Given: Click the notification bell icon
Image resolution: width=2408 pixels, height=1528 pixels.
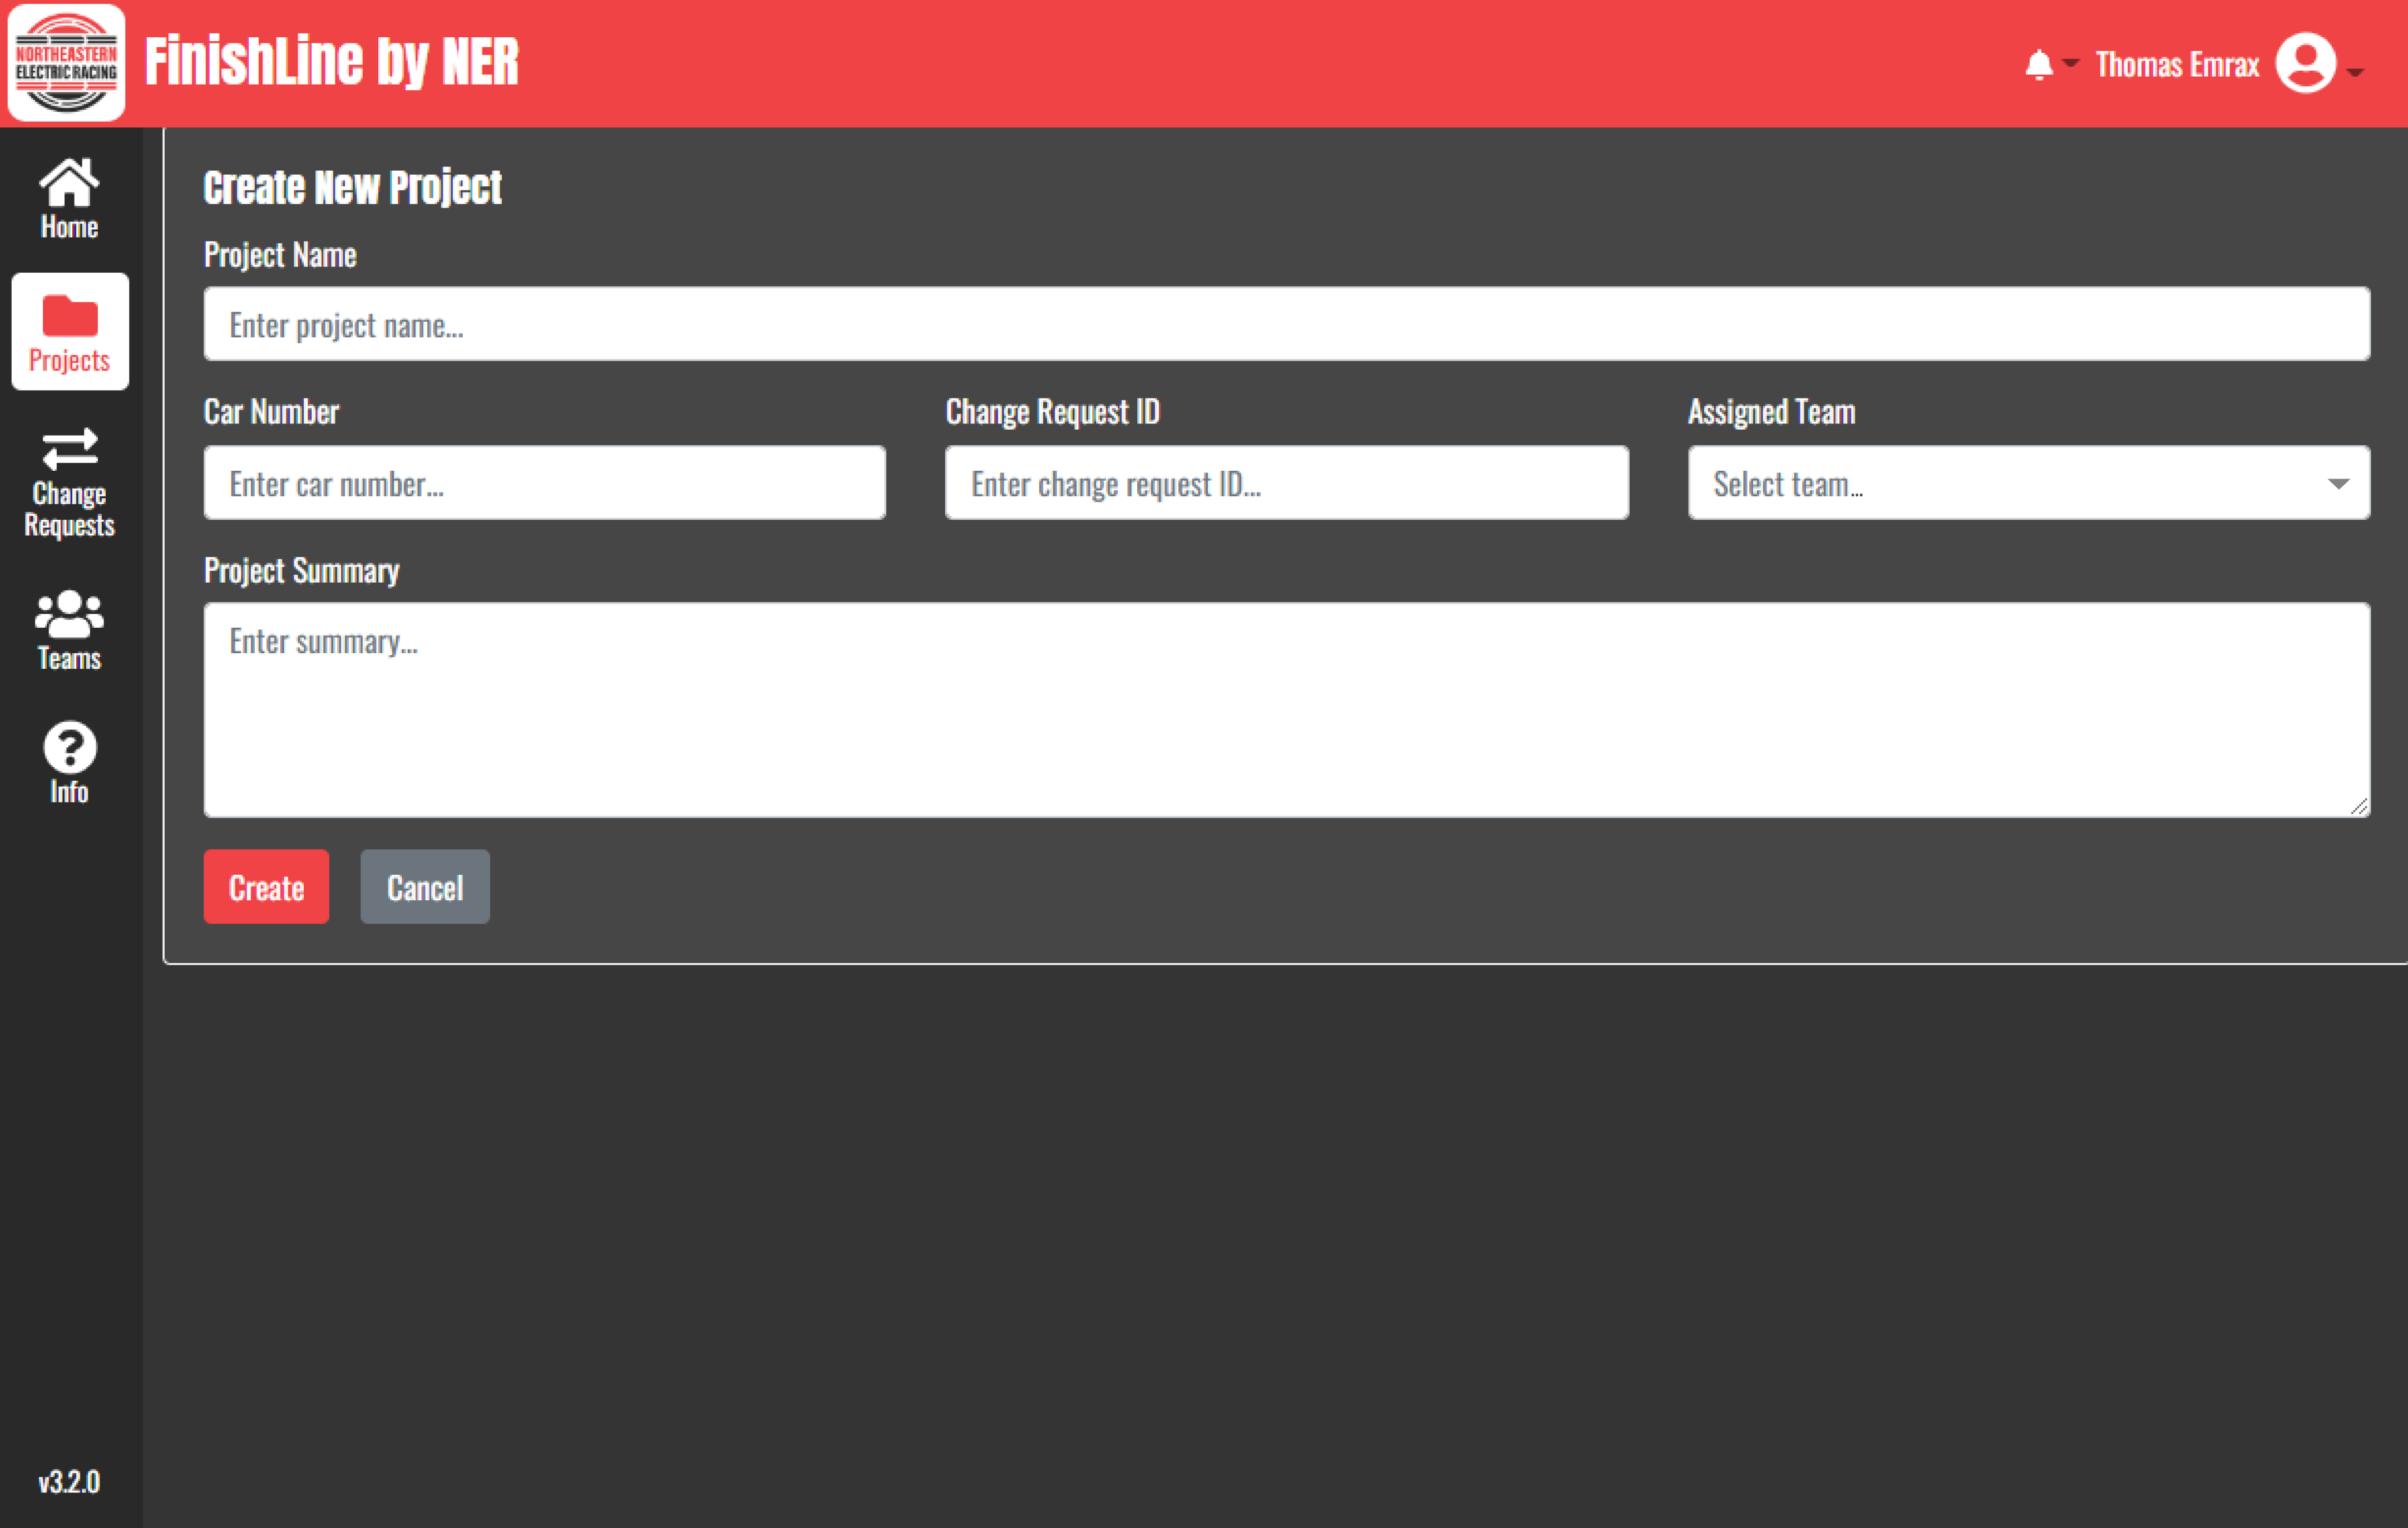Looking at the screenshot, I should pos(2037,63).
